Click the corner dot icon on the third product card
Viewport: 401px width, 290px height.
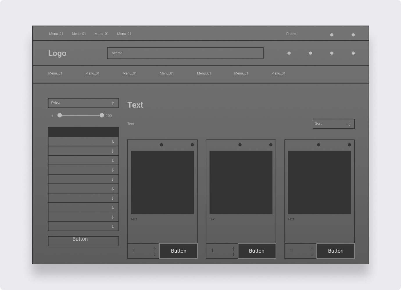tap(349, 145)
